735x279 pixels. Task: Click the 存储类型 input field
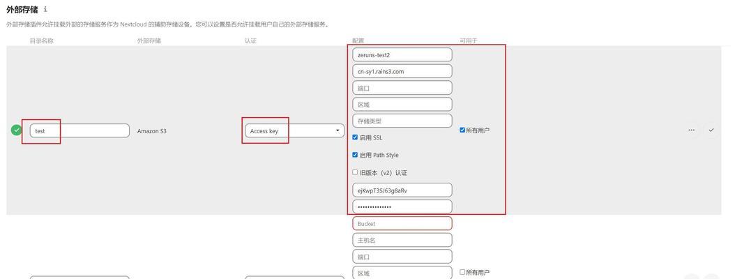point(402,121)
